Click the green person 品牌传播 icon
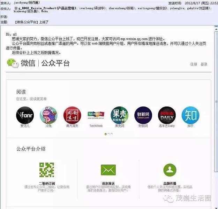 [x=170, y=170]
